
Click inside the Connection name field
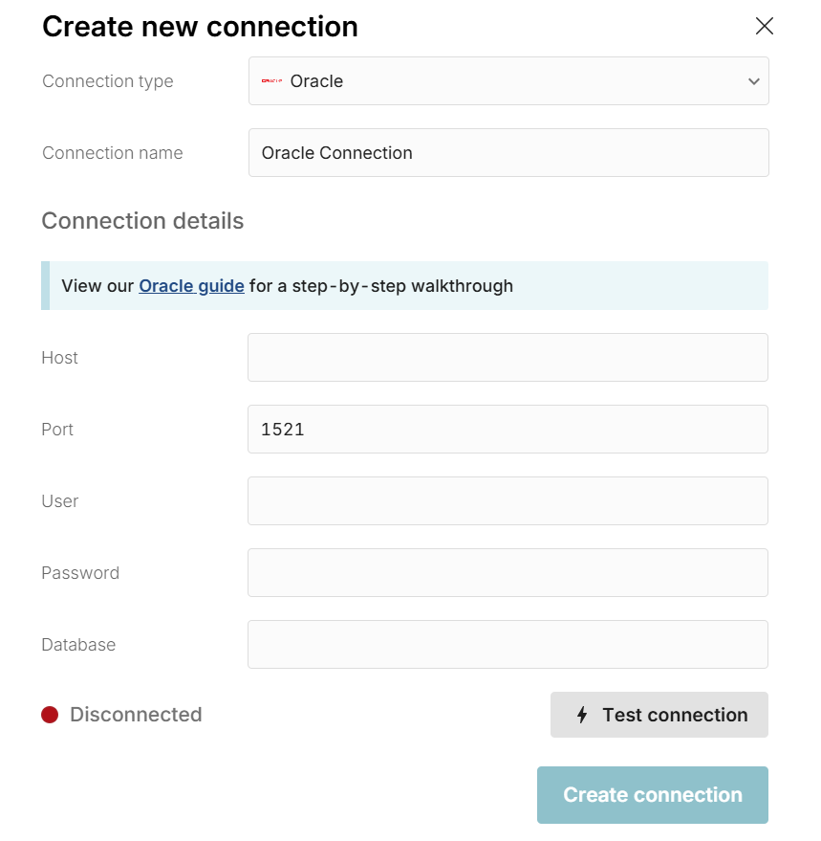coord(508,152)
